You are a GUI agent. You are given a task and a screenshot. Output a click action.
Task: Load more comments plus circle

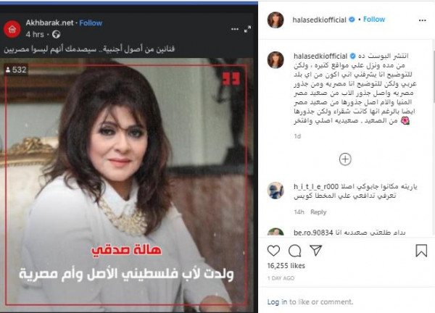point(345,159)
